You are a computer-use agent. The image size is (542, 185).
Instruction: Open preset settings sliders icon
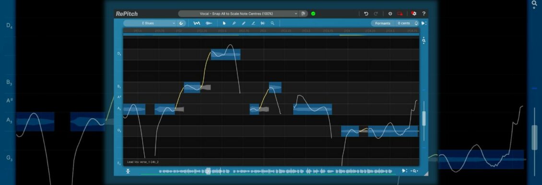304,14
